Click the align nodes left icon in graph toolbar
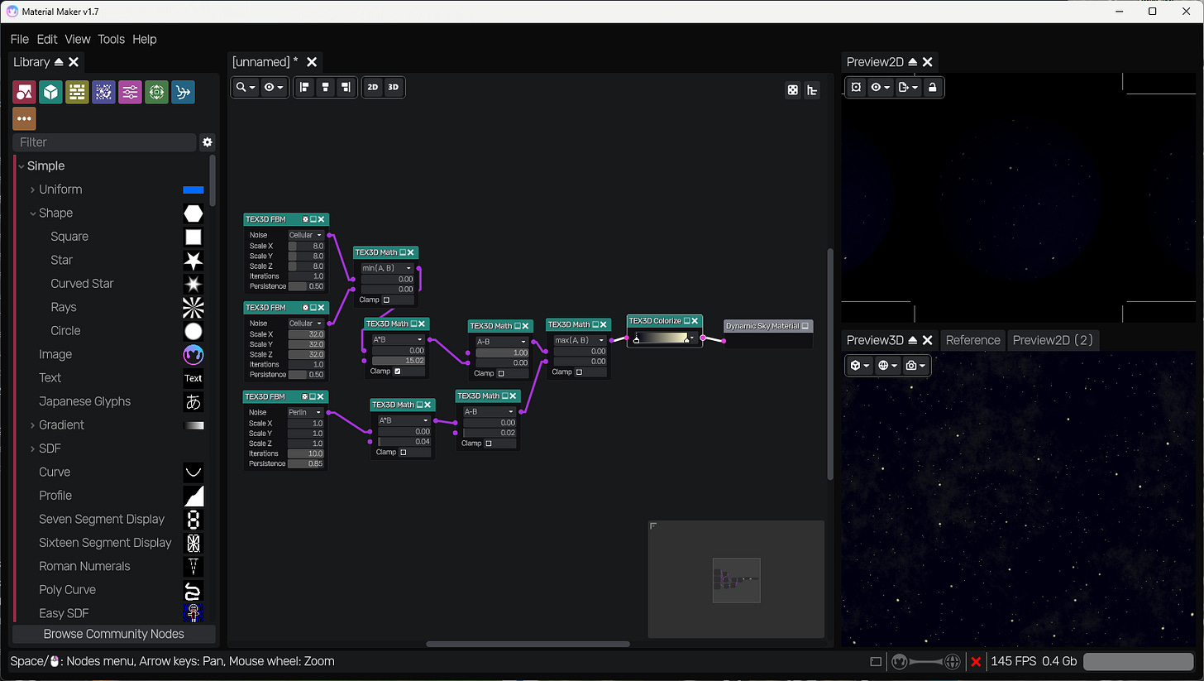 coord(304,87)
